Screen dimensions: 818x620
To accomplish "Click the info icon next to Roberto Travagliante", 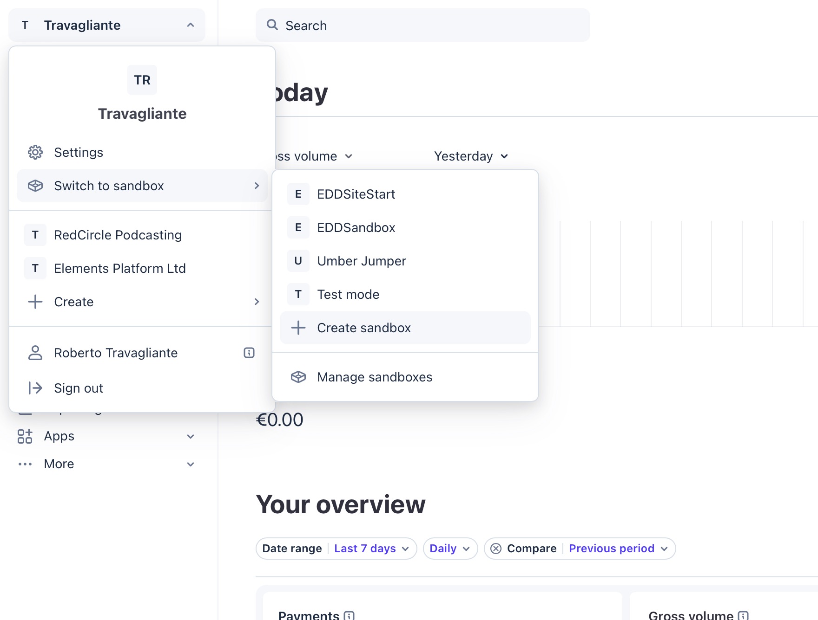I will pyautogui.click(x=249, y=353).
